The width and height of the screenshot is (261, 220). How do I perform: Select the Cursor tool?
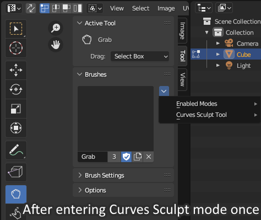pyautogui.click(x=16, y=48)
